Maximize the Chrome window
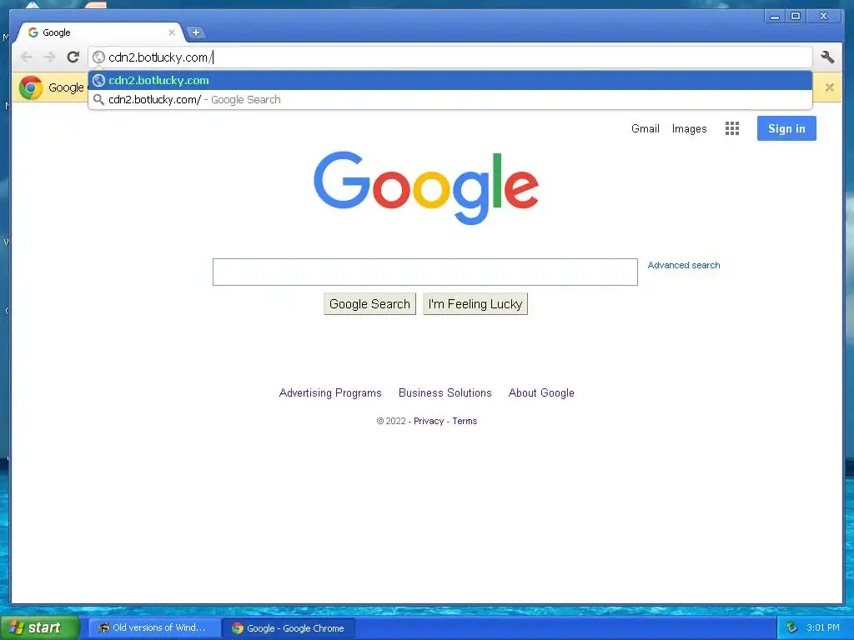This screenshot has height=640, width=854. (x=796, y=16)
